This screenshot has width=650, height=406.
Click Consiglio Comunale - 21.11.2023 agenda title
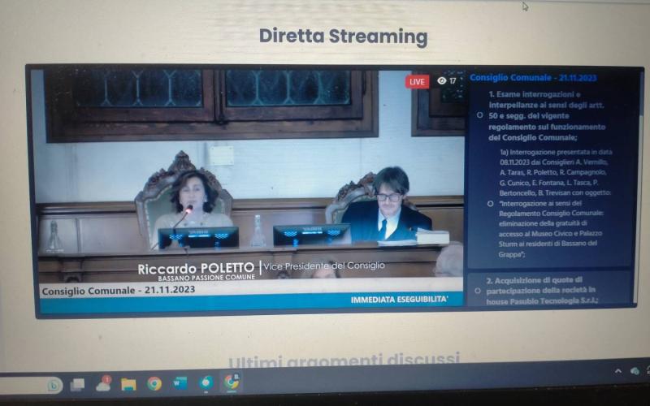pos(533,77)
